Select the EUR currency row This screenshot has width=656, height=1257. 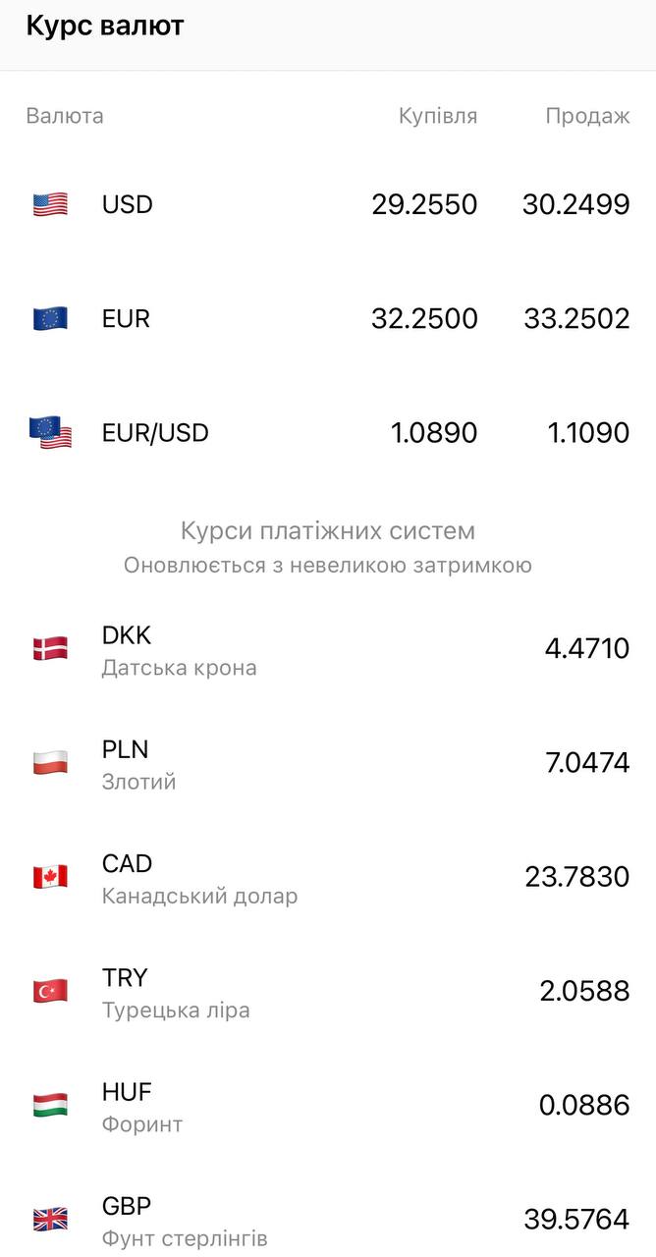tap(328, 318)
